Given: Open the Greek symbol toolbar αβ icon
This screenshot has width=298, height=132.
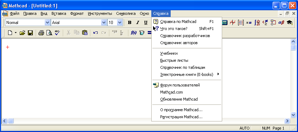Looking at the screenshot, I should 281,23.
